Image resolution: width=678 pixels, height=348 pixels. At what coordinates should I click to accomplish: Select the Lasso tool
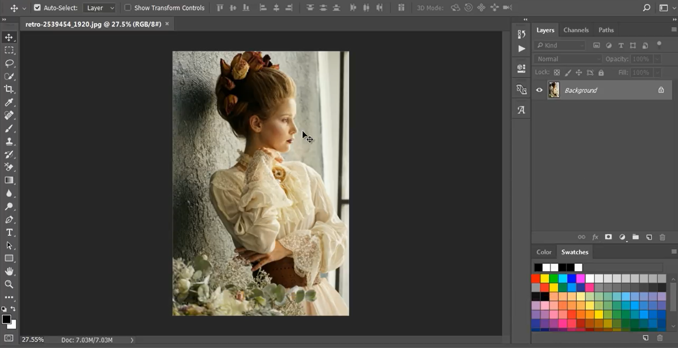9,63
